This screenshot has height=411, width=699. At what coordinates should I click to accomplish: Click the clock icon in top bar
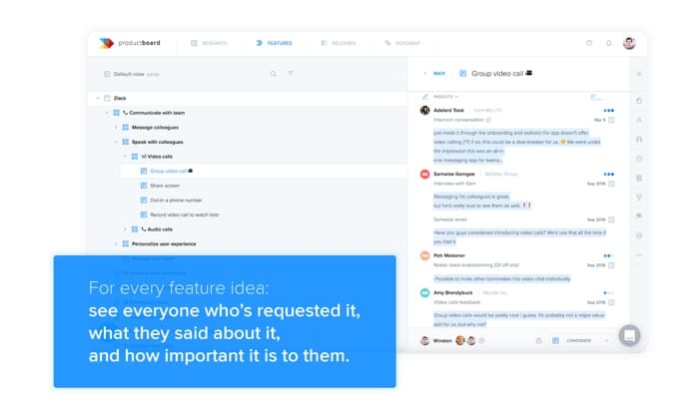[588, 43]
